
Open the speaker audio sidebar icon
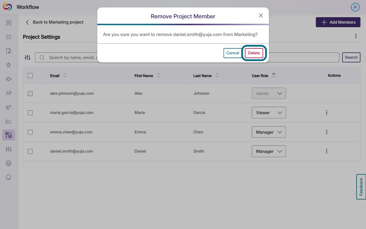9,79
